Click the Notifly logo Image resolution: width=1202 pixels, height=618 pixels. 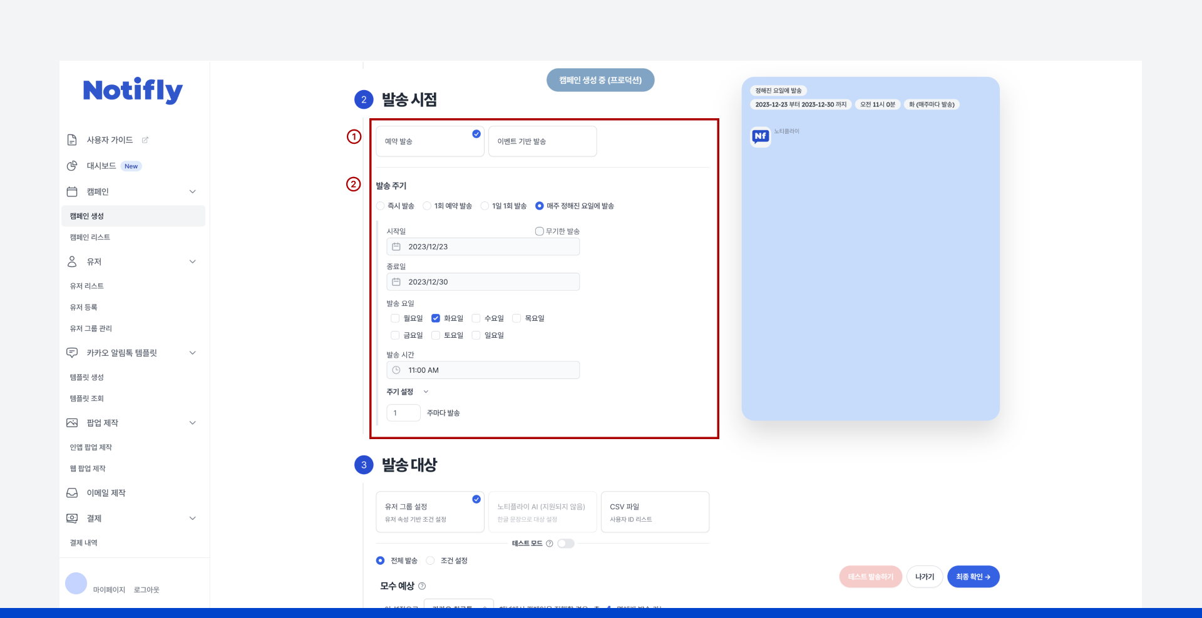coord(133,90)
